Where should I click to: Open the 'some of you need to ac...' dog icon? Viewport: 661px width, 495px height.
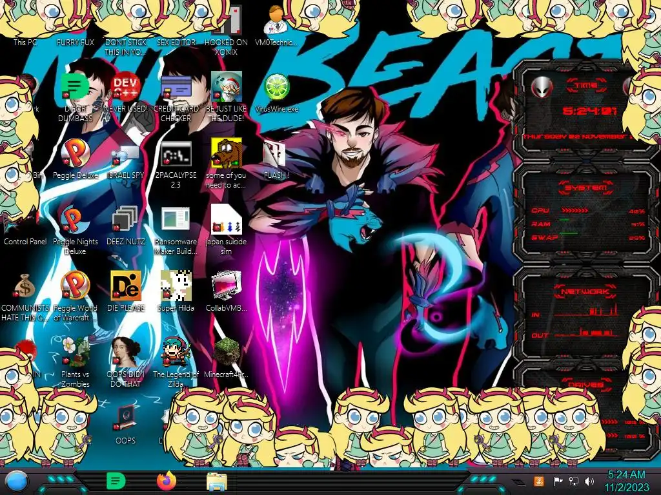226,164
